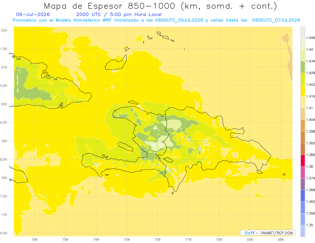
Task: Click the "73W" longitude label
Action: [127, 240]
